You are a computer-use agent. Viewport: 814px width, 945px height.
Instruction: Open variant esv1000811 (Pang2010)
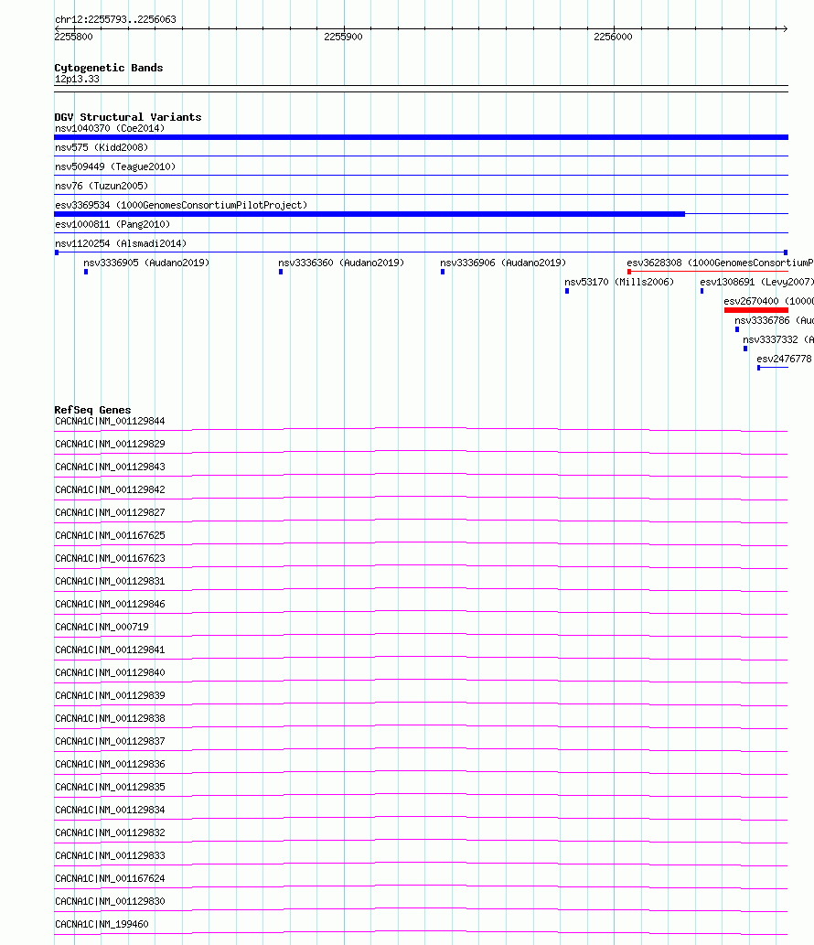[x=112, y=225]
